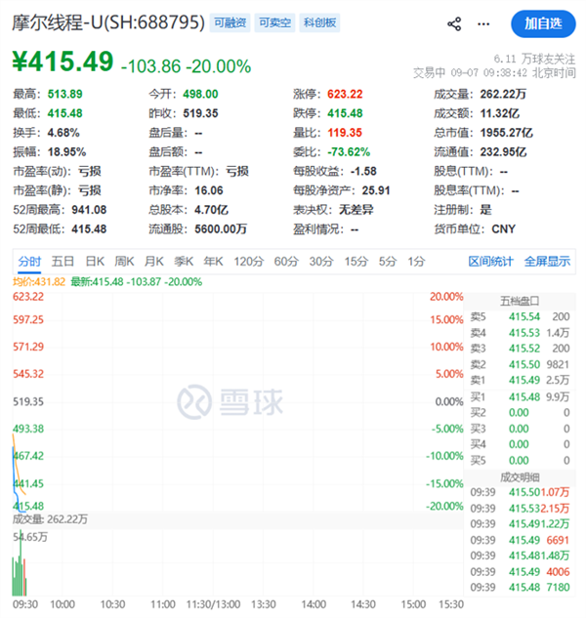The height and width of the screenshot is (618, 586).
Task: Select the 季K chart tab
Action: 184,262
